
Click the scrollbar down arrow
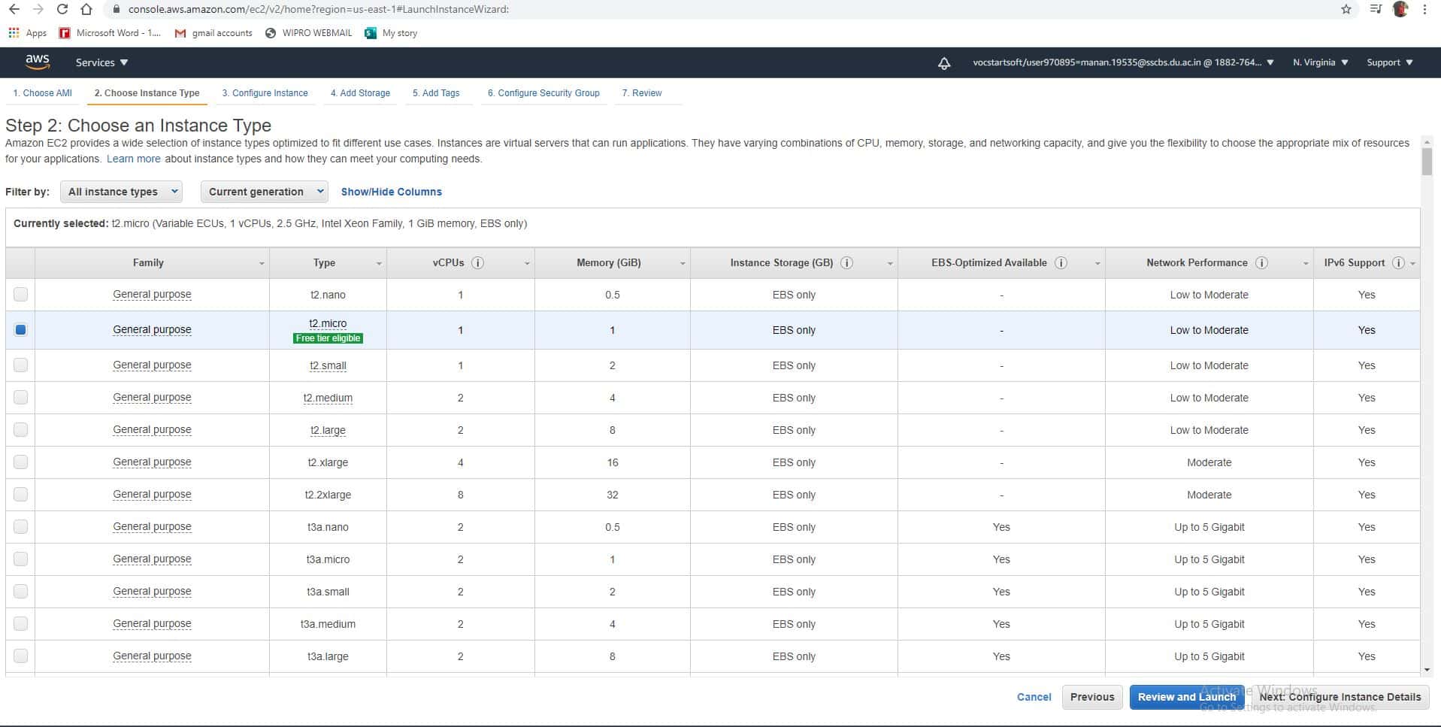click(1427, 669)
